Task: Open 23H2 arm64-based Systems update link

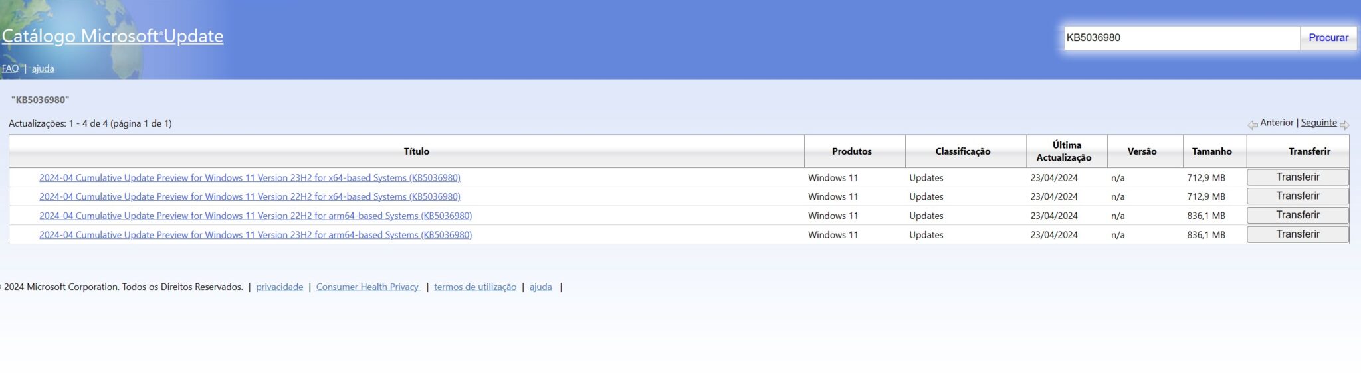Action: point(256,235)
